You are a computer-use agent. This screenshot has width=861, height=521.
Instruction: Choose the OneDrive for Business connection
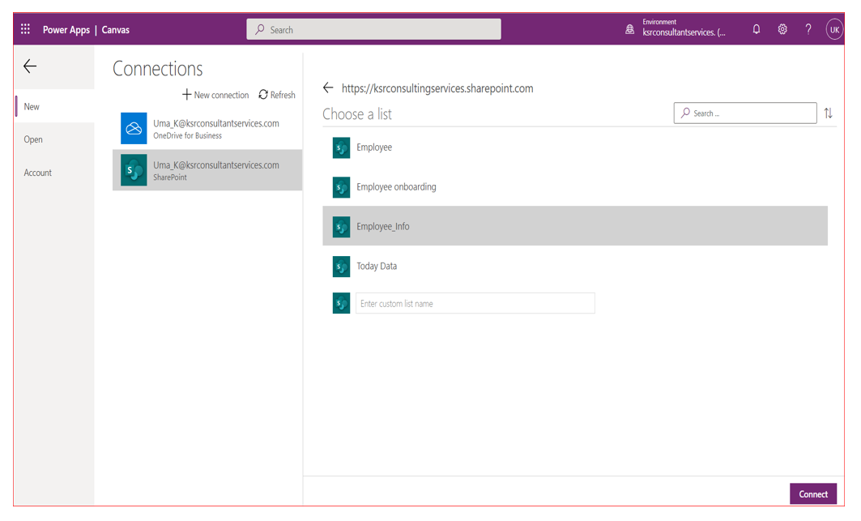pyautogui.click(x=207, y=129)
